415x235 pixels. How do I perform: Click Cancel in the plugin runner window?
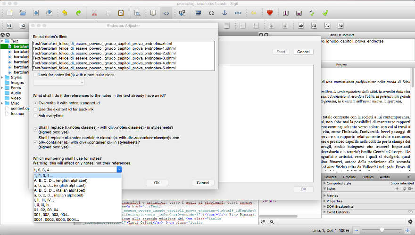[303, 52]
